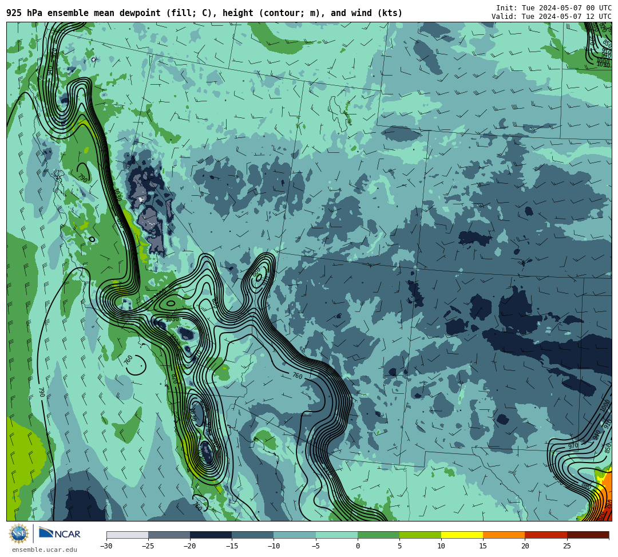Pick the mint -5 to 0 colorbar segment
The width and height of the screenshot is (618, 557).
336,535
